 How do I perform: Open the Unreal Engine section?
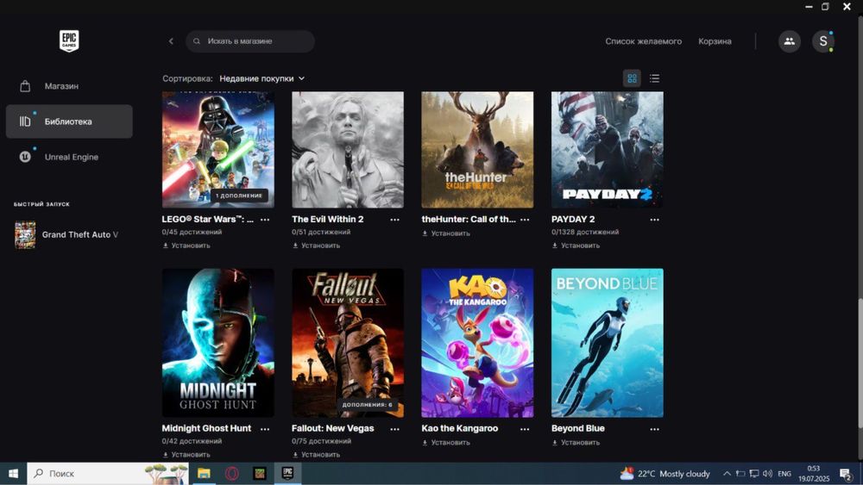(x=69, y=157)
